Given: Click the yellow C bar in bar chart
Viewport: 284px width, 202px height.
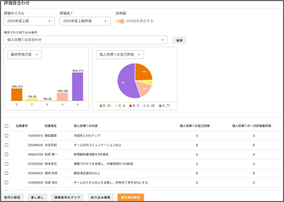Looking at the screenshot, I should coord(32,100).
